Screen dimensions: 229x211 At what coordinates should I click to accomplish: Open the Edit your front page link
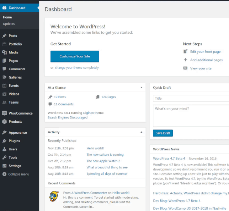205,51
